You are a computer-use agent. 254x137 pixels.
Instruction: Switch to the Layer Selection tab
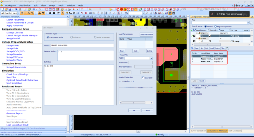pos(198,131)
